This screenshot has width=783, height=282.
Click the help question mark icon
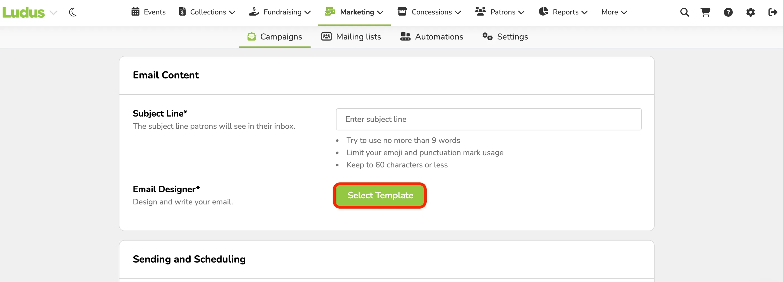pyautogui.click(x=728, y=12)
